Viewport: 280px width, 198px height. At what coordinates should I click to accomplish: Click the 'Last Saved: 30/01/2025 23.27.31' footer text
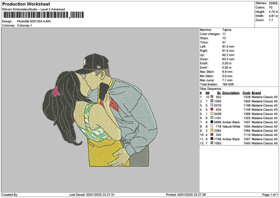coord(92,195)
